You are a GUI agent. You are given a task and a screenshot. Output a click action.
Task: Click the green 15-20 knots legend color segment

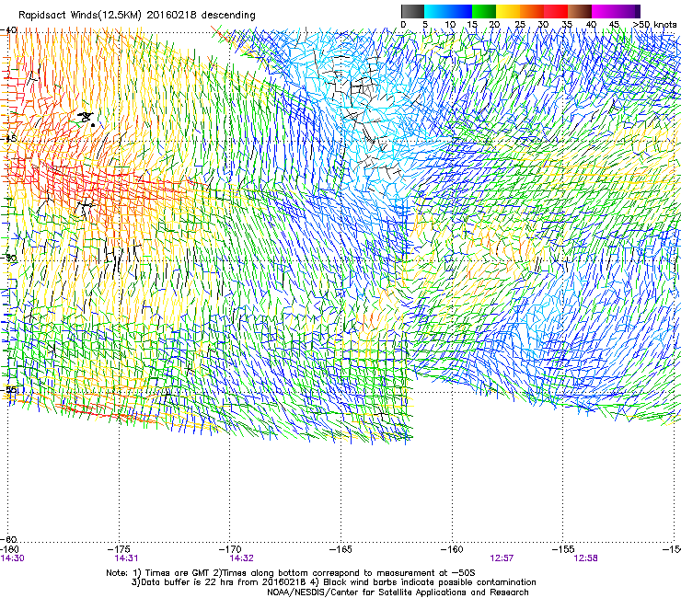coord(484,11)
